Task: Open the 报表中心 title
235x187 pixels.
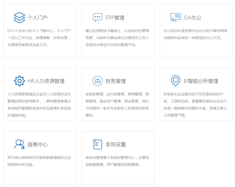Action: pos(38,145)
